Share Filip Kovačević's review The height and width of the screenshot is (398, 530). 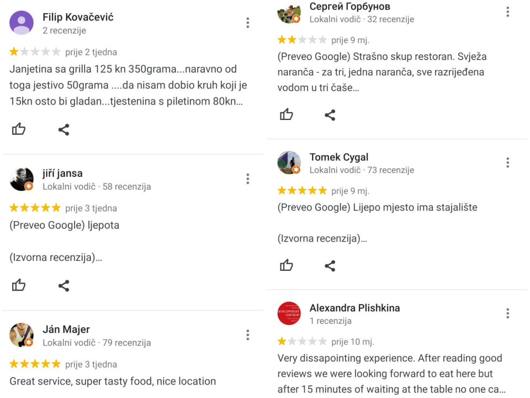pos(64,129)
